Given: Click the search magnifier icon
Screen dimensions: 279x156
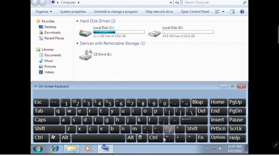Looking at the screenshot, I should 245,3.
